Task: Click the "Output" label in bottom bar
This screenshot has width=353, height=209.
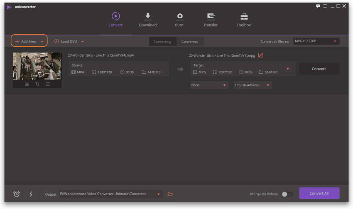Action: (x=51, y=194)
